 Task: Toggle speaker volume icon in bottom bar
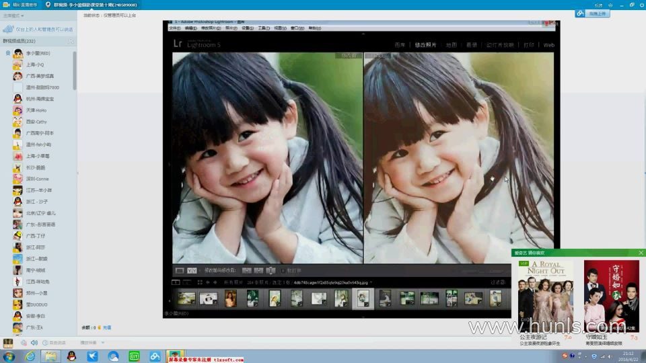pos(34,342)
